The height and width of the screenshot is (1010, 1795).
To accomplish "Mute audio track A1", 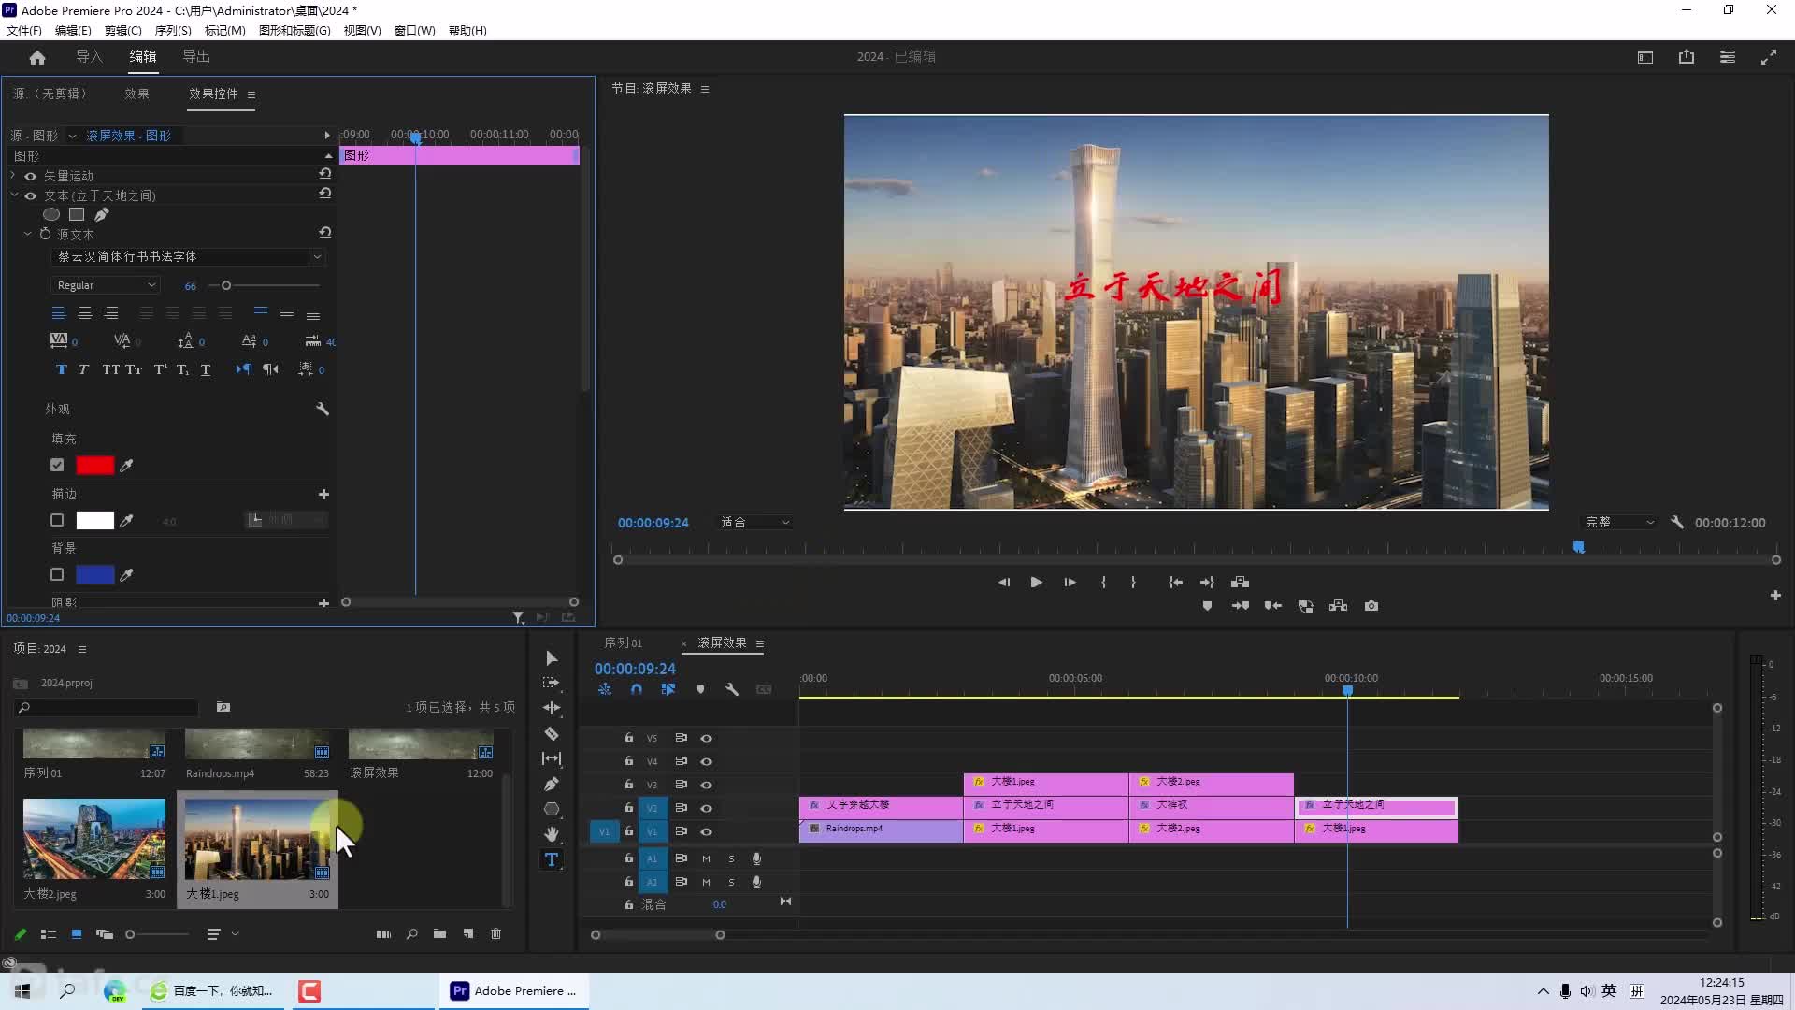I will tap(706, 858).
